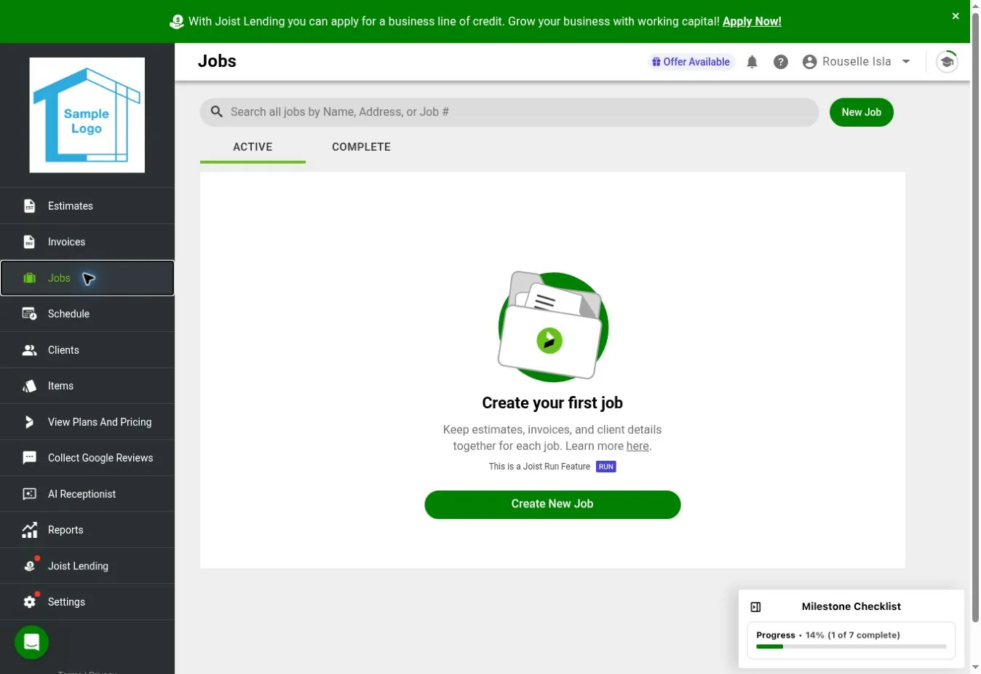Switch to the ACTIVE jobs tab
Viewport: 981px width, 674px height.
pyautogui.click(x=253, y=147)
